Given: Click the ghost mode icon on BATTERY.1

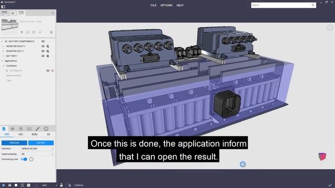Looking at the screenshot, I should [48, 56].
